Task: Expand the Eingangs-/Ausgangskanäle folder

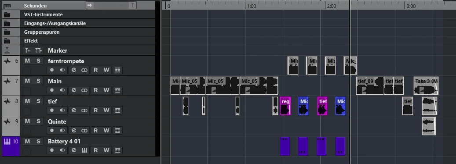Action: point(7,23)
